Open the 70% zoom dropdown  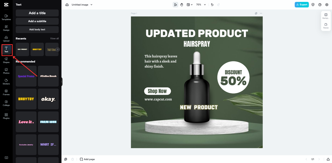[x=201, y=5]
